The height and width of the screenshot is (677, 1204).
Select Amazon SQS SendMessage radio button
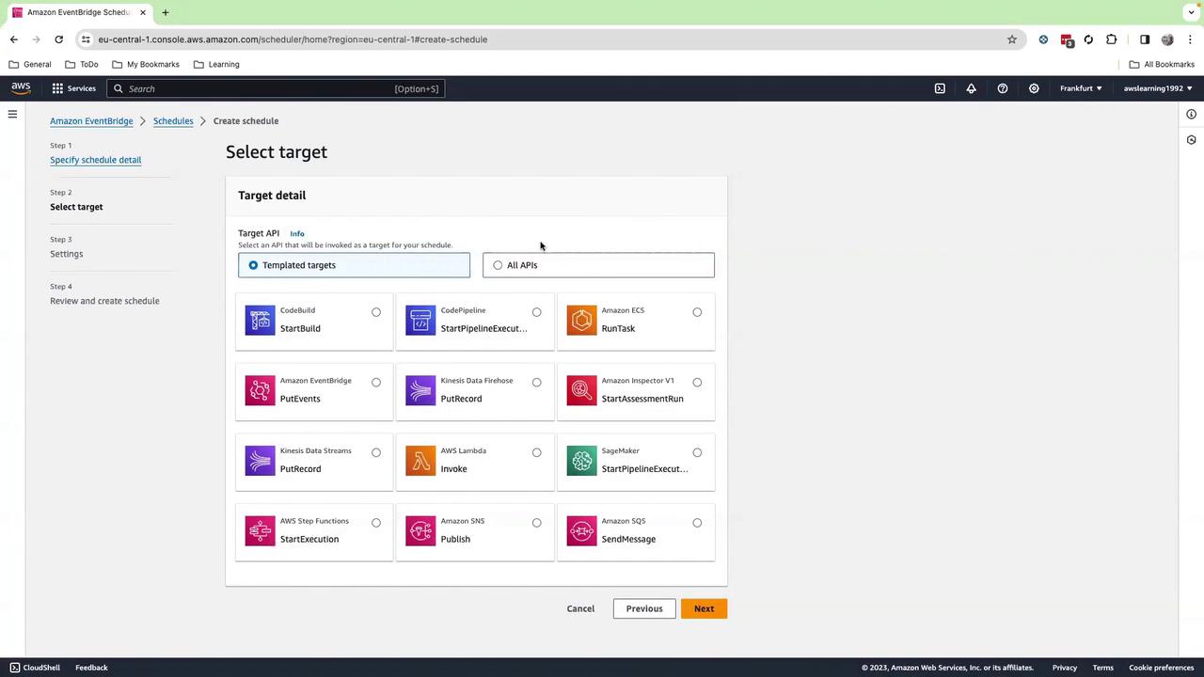tap(697, 523)
